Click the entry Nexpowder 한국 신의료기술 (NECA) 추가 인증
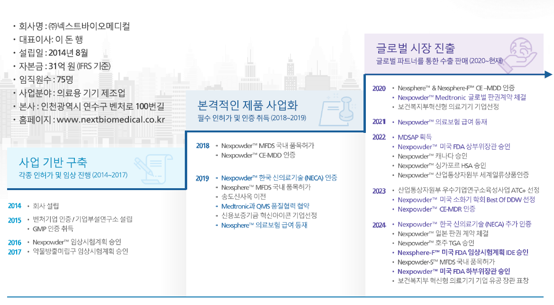 (x=464, y=224)
